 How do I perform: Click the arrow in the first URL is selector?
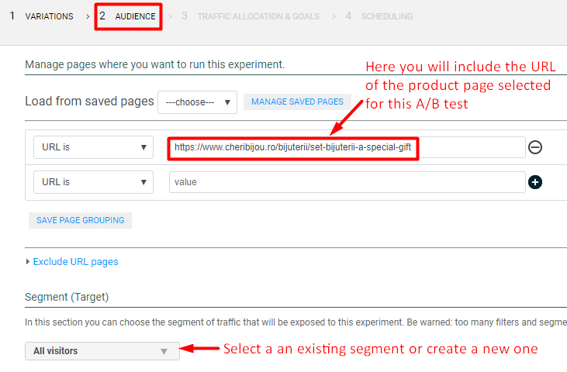click(x=143, y=147)
